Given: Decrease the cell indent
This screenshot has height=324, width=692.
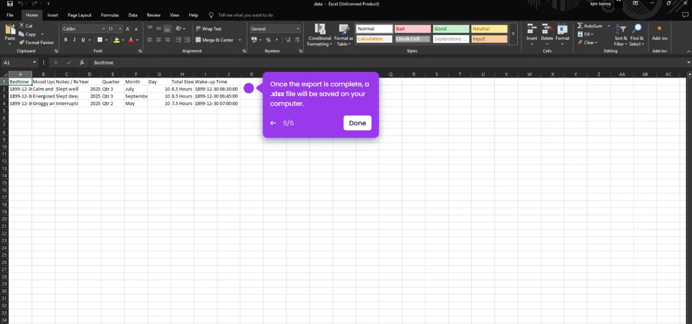Looking at the screenshot, I should coord(178,40).
